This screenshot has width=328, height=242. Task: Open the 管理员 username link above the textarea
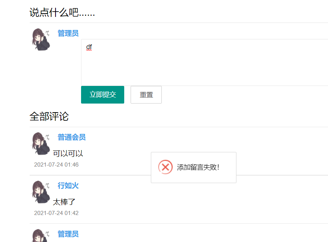(68, 33)
